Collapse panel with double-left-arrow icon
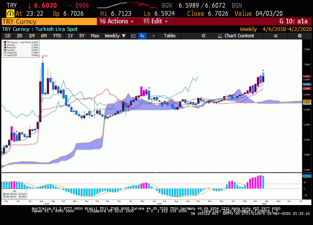Screen dimensions: 313x225 pos(203,36)
